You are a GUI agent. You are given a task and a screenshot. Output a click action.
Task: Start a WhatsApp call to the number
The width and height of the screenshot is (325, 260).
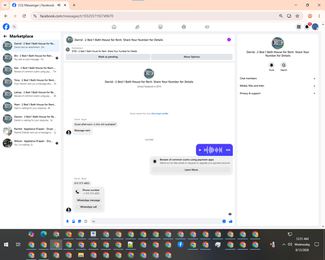[88, 207]
